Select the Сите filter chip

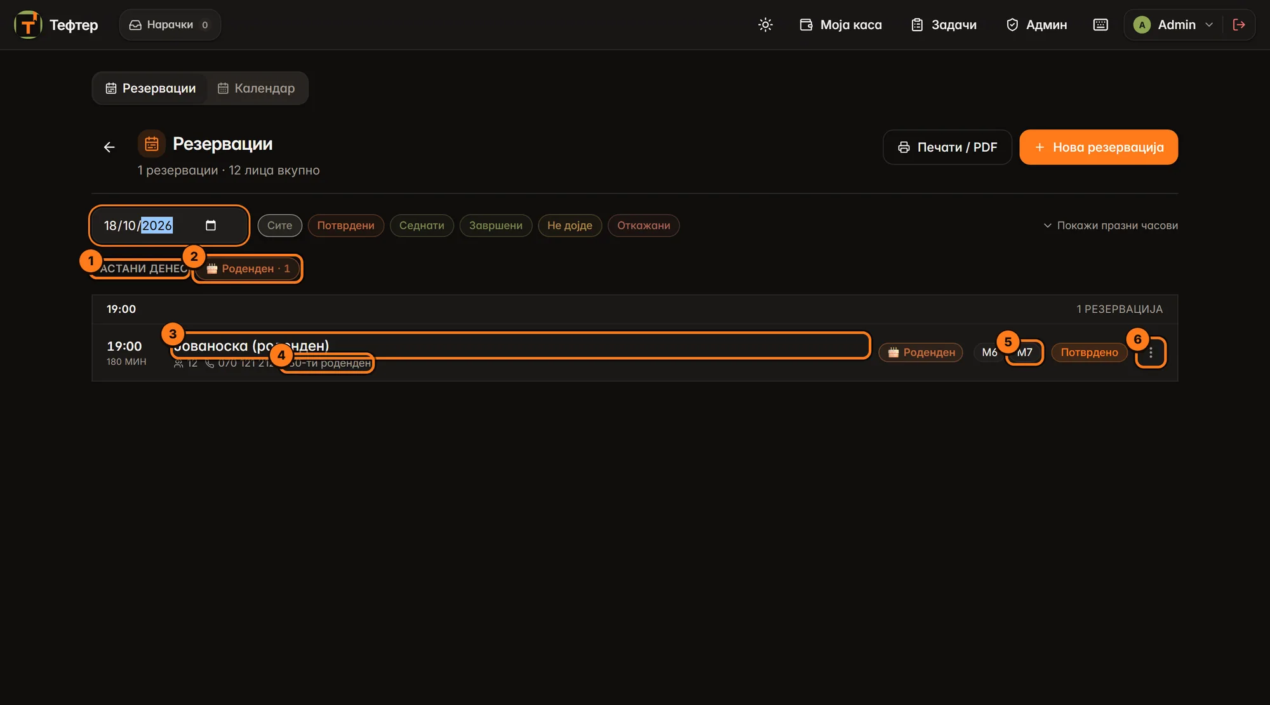pyautogui.click(x=279, y=225)
